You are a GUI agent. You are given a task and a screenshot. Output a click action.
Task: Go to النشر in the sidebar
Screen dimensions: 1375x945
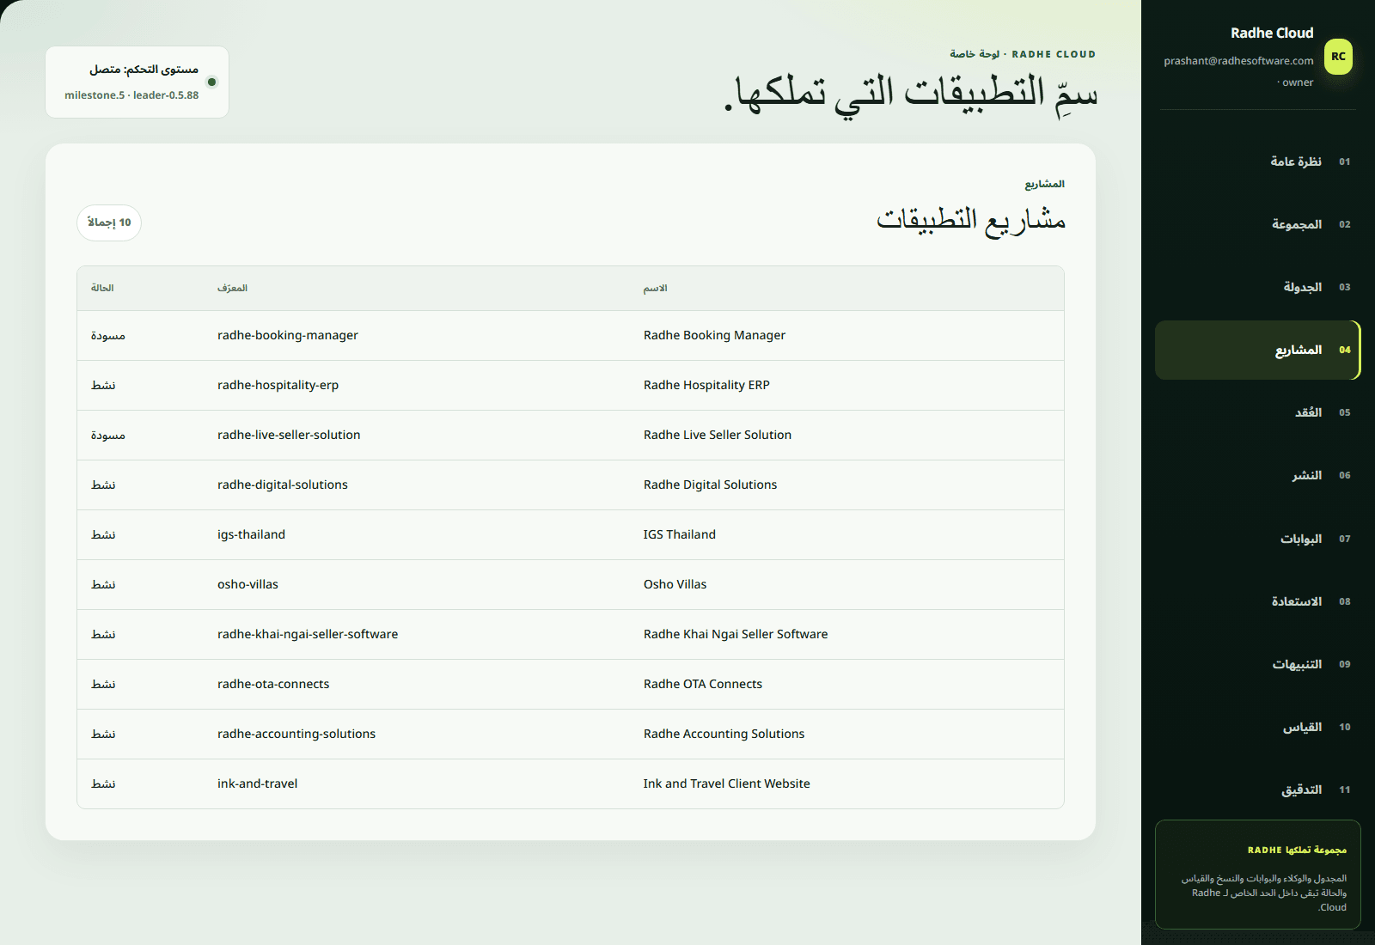point(1257,475)
